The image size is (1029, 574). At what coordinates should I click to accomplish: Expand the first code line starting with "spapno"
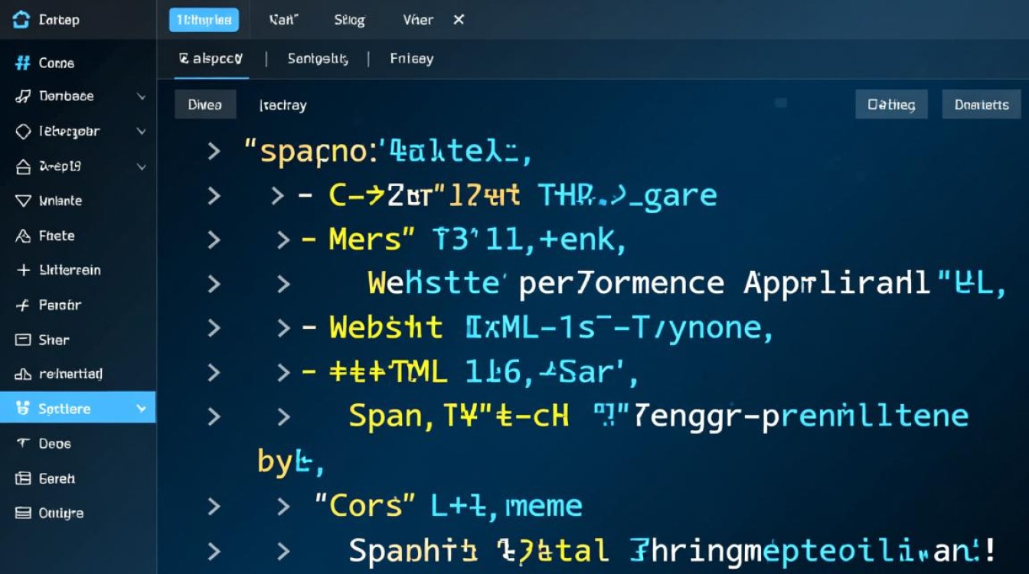tap(214, 152)
